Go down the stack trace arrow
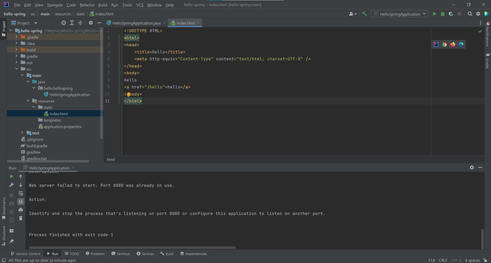 tap(21, 185)
